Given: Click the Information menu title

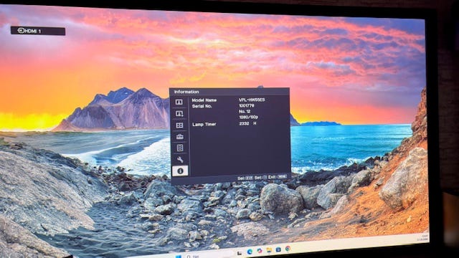Looking at the screenshot, I should (x=186, y=92).
